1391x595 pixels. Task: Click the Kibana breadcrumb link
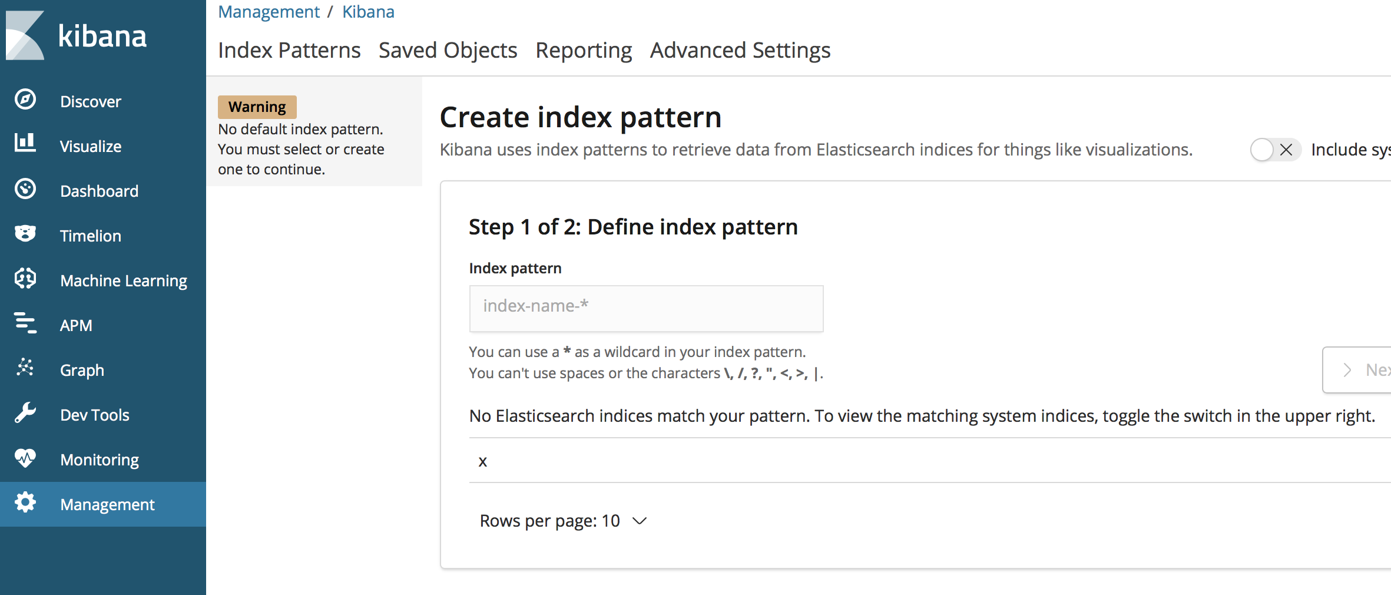click(x=368, y=12)
